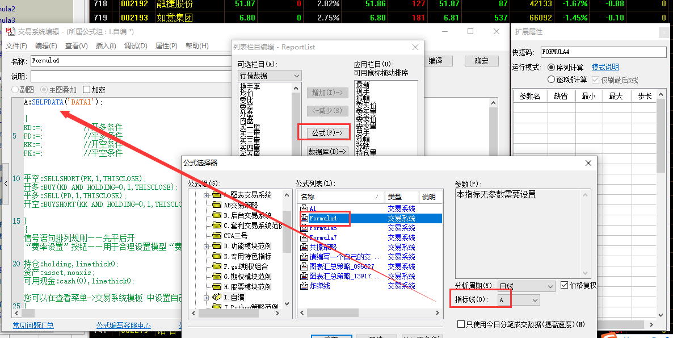This screenshot has width=673, height=338.
Task: Click the <-减少(S) button
Action: coord(327,111)
